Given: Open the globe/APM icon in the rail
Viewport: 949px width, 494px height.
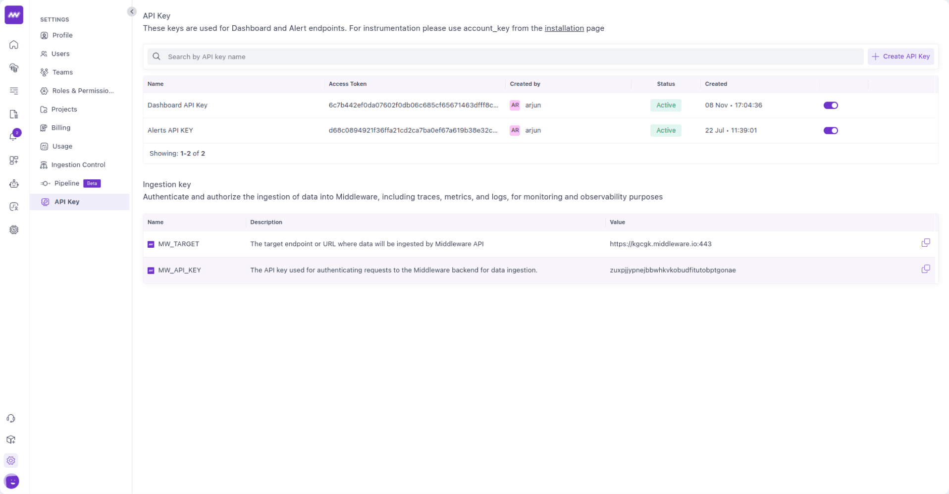Looking at the screenshot, I should point(14,68).
